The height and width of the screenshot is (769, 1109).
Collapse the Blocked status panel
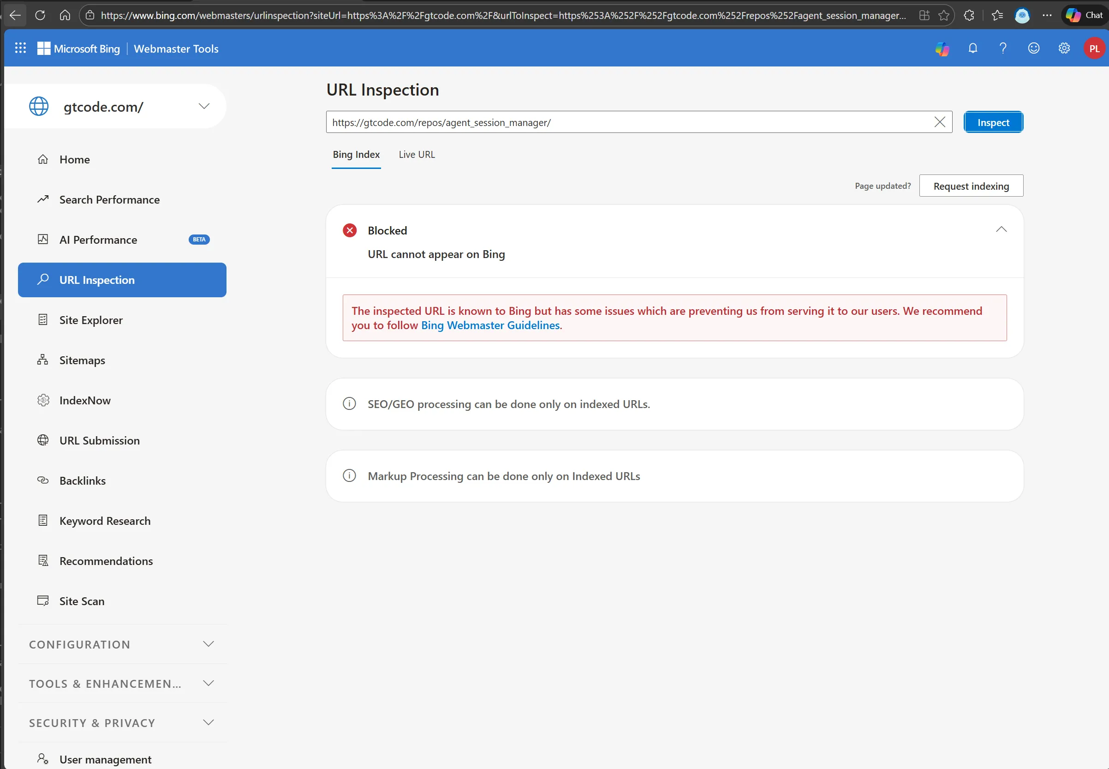[x=1002, y=230]
